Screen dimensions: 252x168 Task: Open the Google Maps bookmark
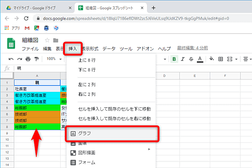[37, 28]
